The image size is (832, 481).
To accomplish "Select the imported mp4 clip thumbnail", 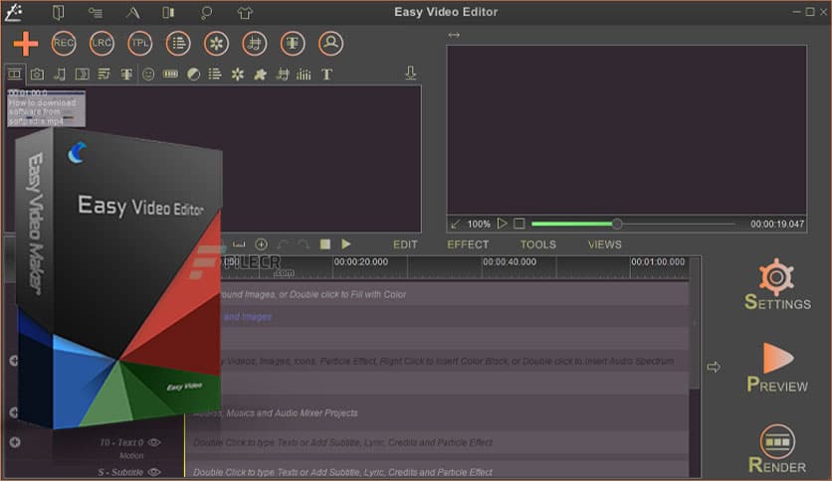I will pos(46,108).
